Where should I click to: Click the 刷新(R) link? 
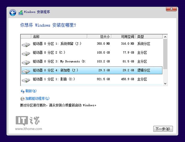31,91
